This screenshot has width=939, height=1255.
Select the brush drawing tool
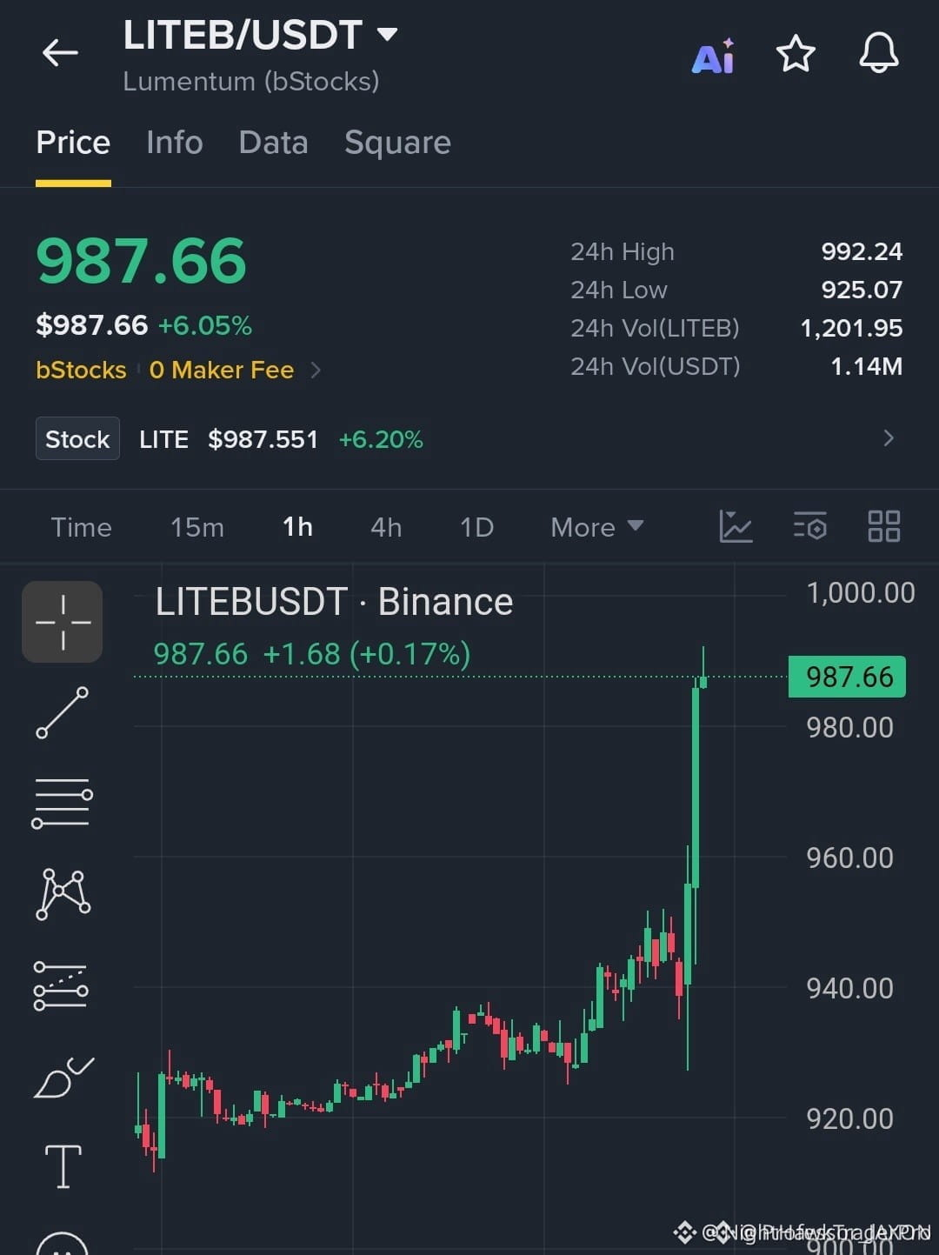(63, 1078)
